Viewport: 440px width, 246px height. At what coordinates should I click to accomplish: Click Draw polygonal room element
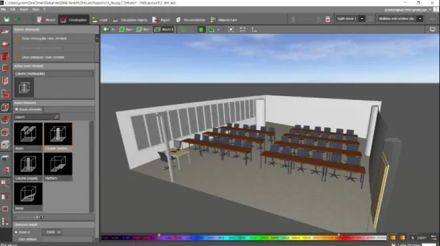(43, 57)
